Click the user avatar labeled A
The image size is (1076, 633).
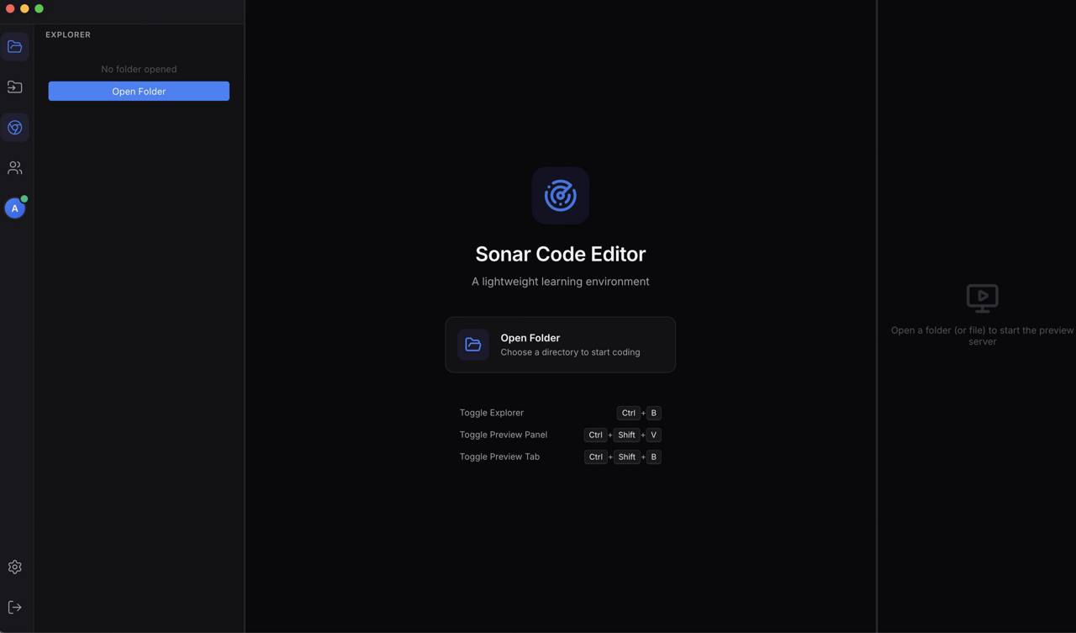coord(14,208)
